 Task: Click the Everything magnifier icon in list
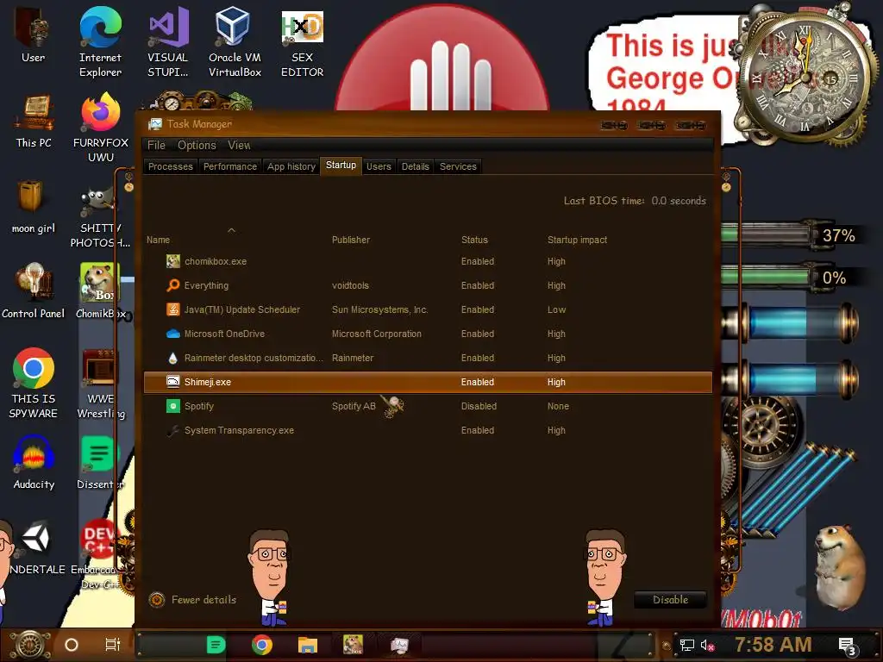(172, 285)
